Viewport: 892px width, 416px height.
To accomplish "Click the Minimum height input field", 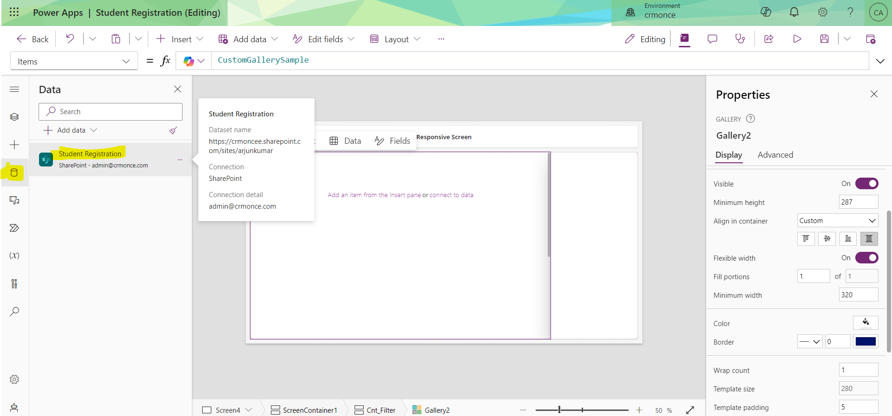I will point(859,202).
